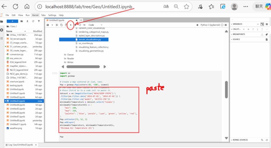Click the fast-forward restart and run all icon
The image size is (271, 148).
point(84,25)
